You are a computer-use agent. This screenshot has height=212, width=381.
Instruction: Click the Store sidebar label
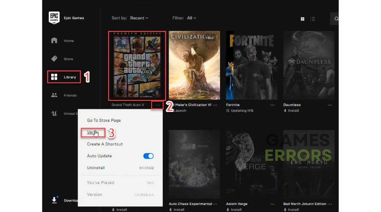[68, 59]
